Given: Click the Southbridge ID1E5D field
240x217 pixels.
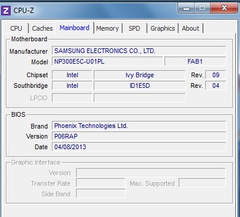Looking at the screenshot, I should point(140,86).
